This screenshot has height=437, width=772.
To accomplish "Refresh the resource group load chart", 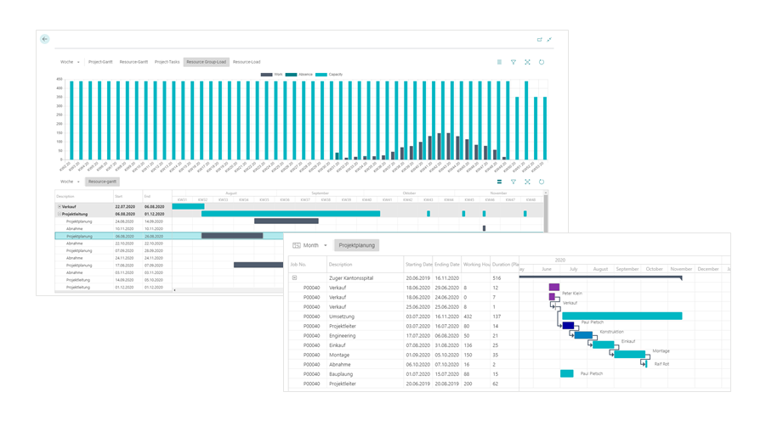I will coord(542,62).
